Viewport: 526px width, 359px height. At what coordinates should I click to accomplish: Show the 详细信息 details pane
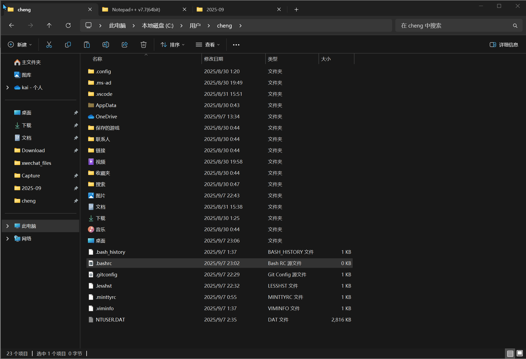point(503,44)
